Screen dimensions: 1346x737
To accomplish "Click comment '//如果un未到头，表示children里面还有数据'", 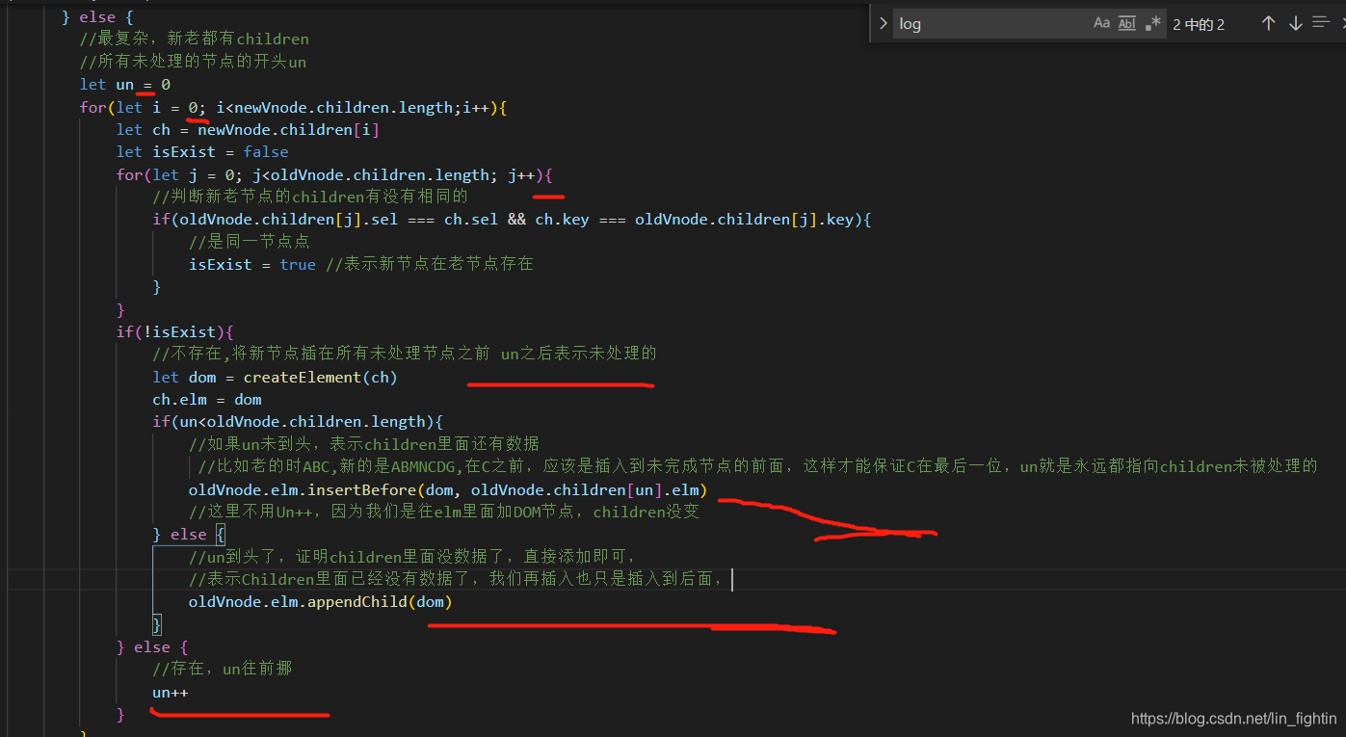I will 364,444.
